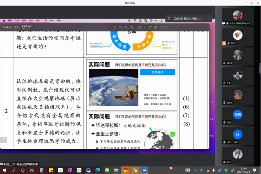Click the zoom in magnifier in Preview toolbar
The image size is (261, 174).
[x=125, y=27]
